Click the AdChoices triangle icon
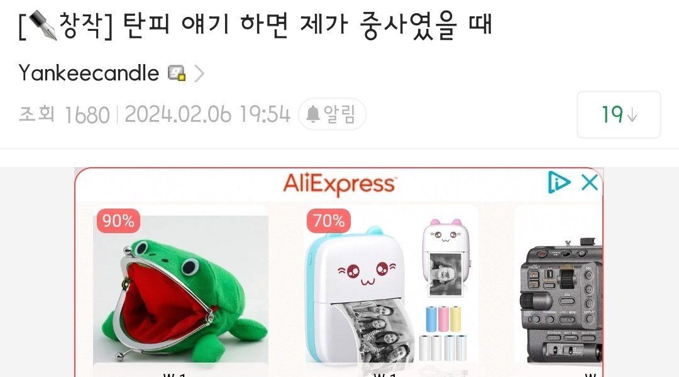Image resolution: width=679 pixels, height=377 pixels. point(559,182)
